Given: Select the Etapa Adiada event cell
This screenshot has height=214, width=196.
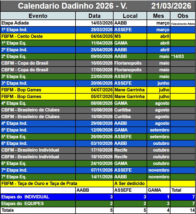Looking at the screenshot, I should 38,23.
